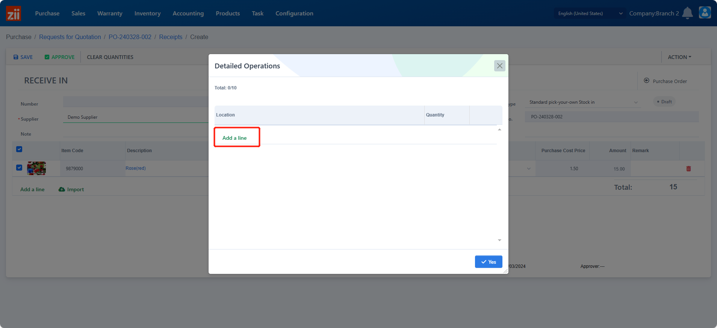Open the Sales menu
This screenshot has width=717, height=328.
click(x=78, y=14)
